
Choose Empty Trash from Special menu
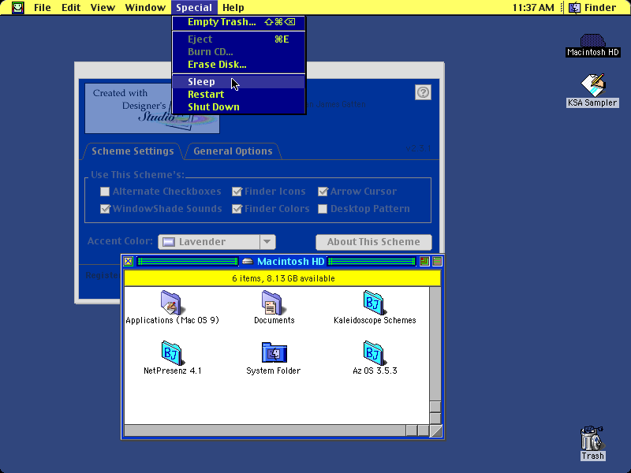(x=239, y=22)
